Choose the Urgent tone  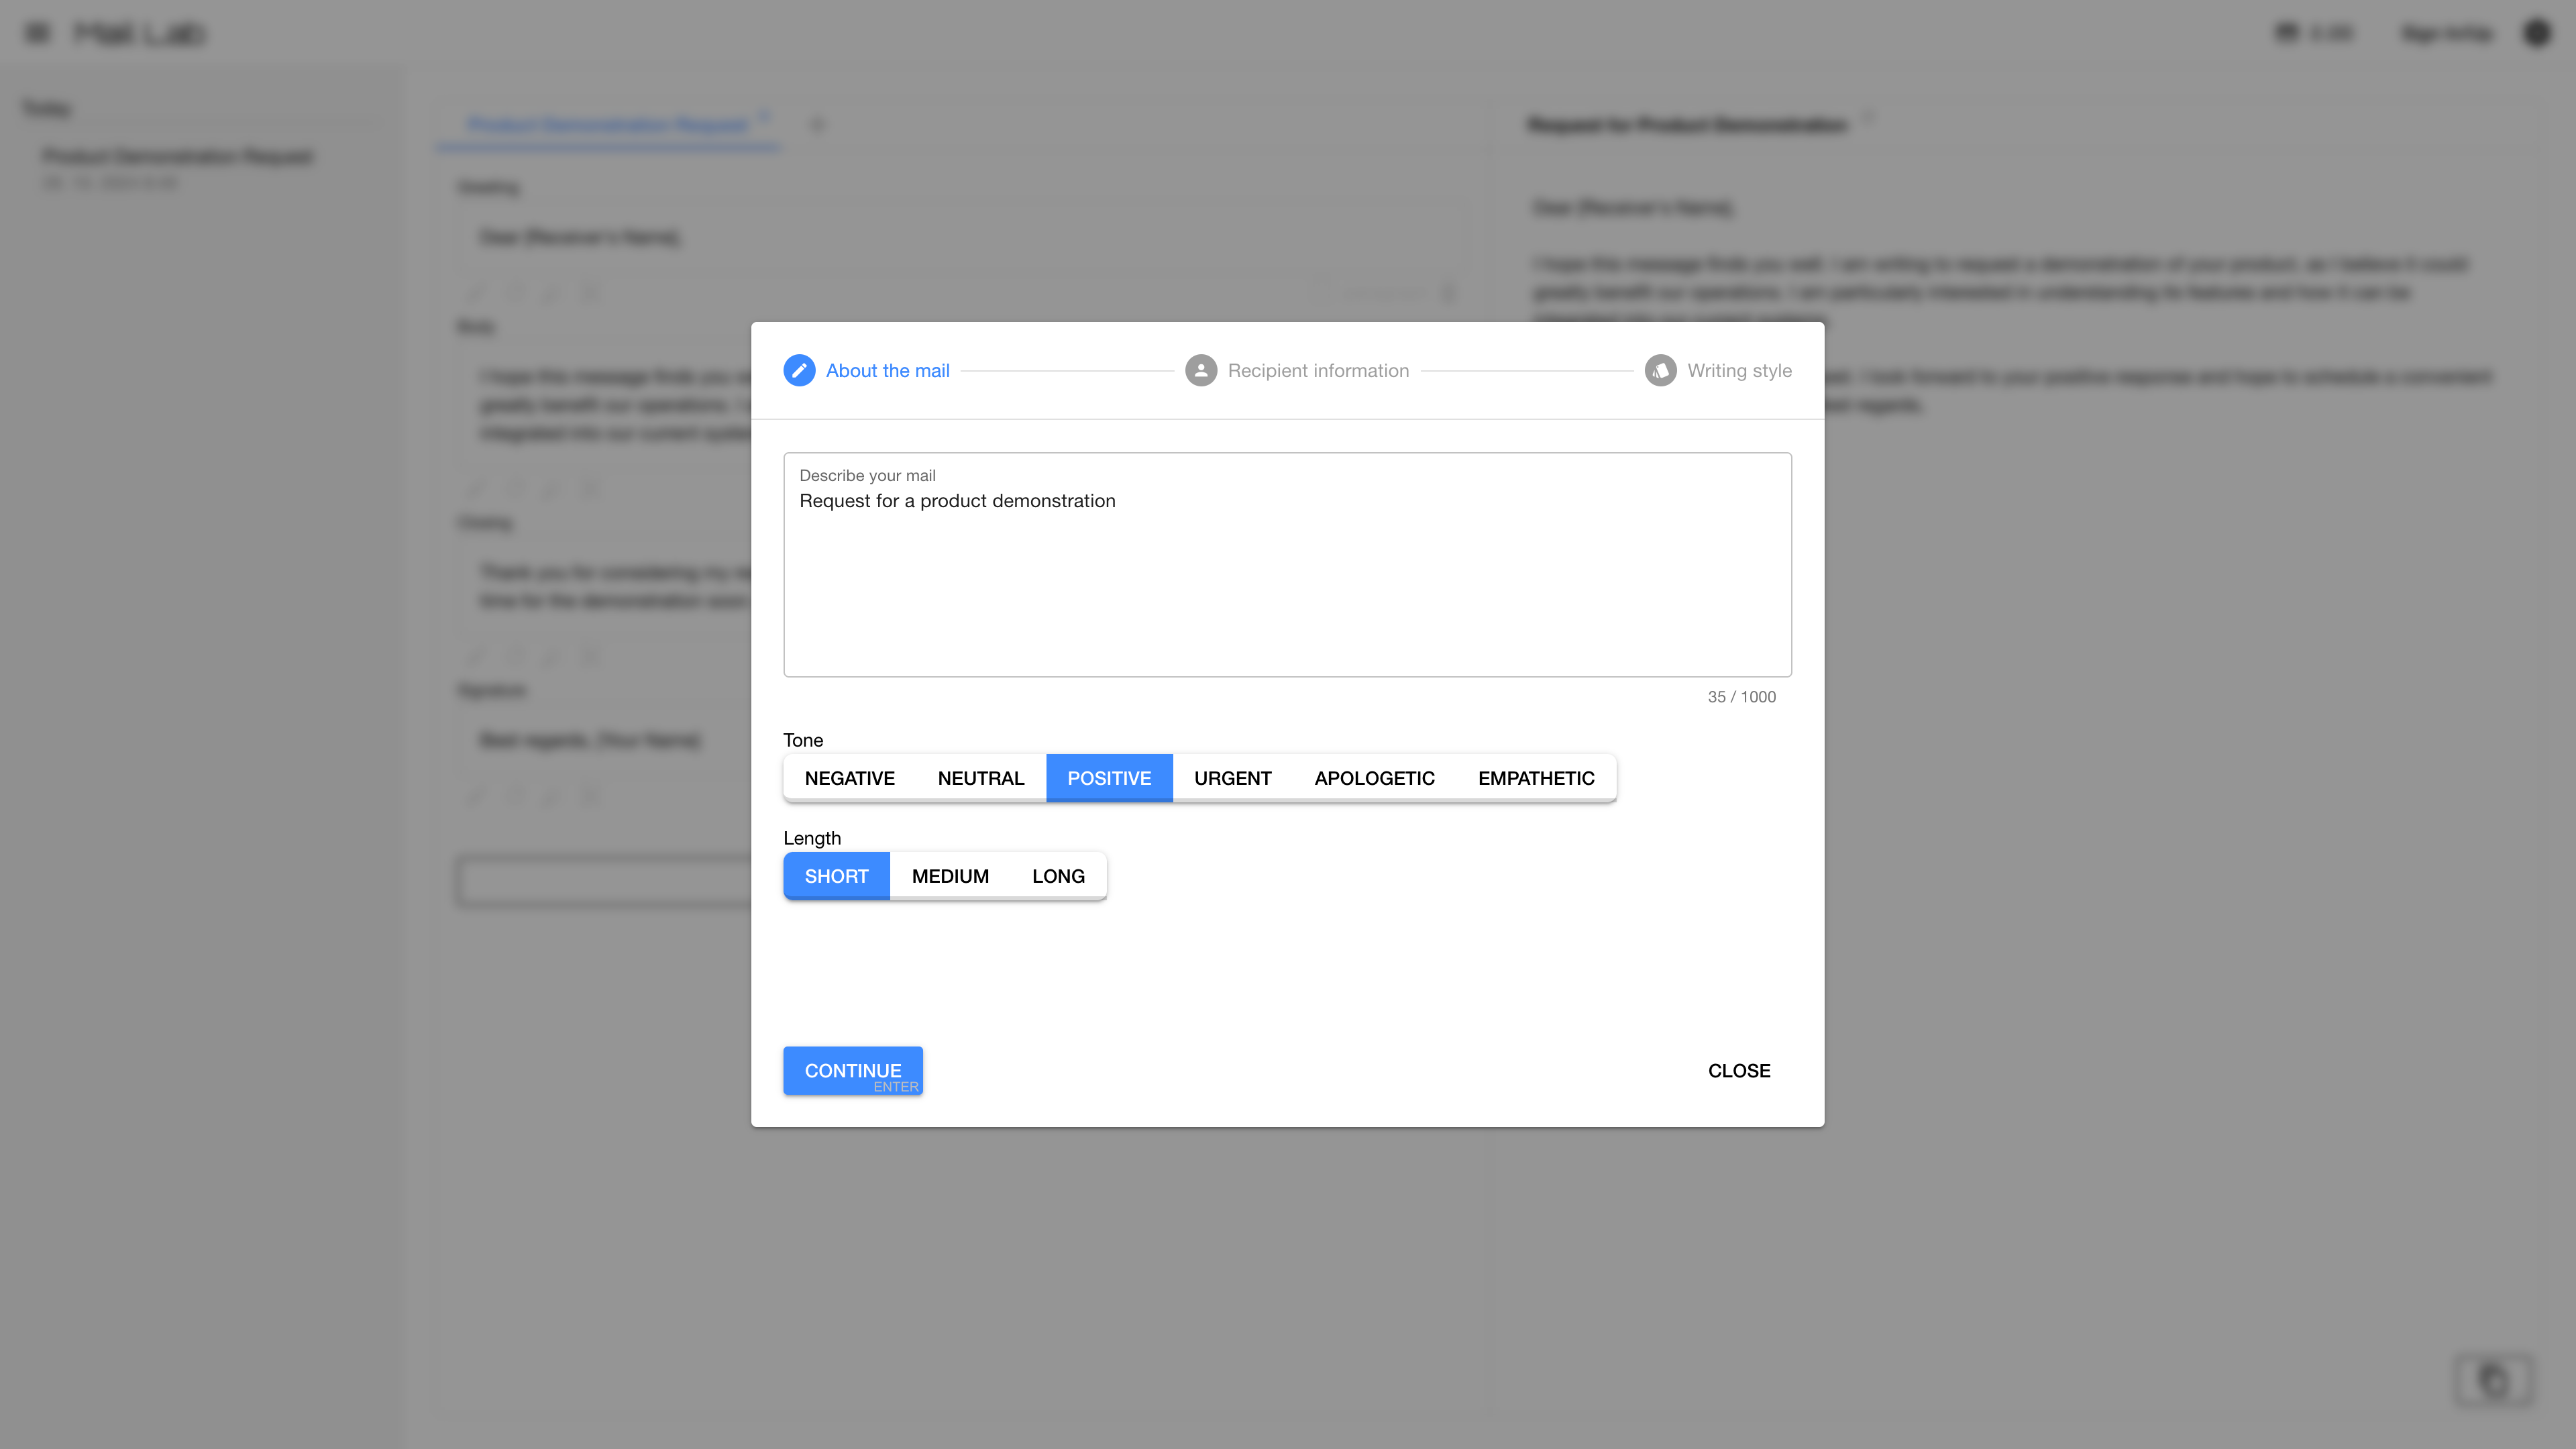click(1232, 778)
